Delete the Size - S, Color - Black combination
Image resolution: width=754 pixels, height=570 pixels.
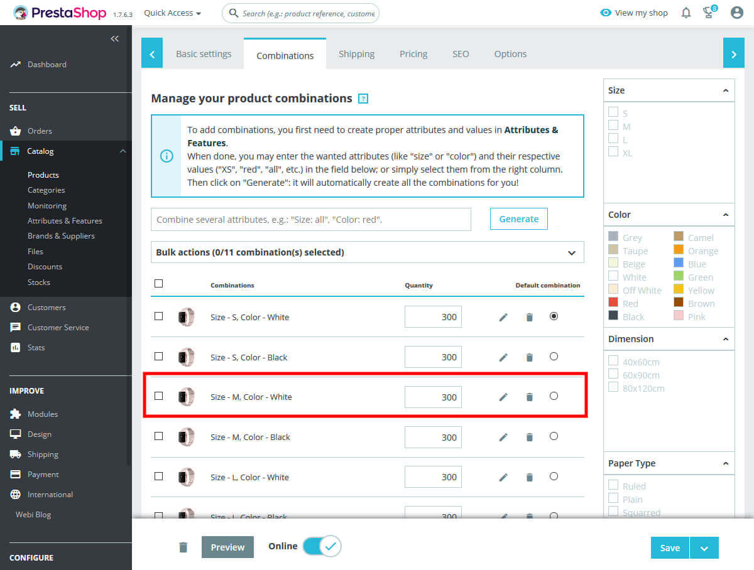tap(529, 357)
